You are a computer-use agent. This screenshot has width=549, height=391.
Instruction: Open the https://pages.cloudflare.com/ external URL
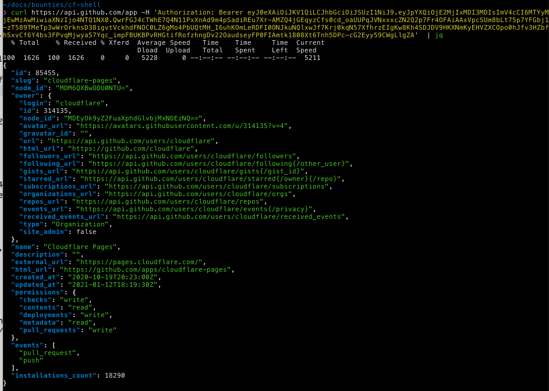point(139,262)
